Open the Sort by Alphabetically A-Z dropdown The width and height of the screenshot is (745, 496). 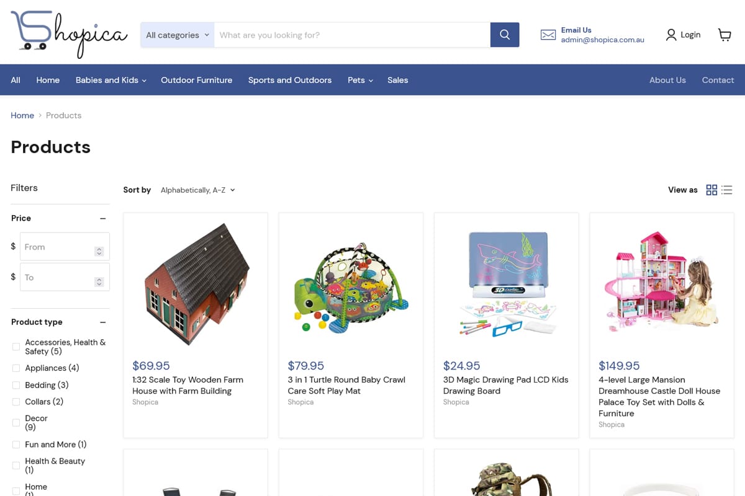(x=198, y=190)
